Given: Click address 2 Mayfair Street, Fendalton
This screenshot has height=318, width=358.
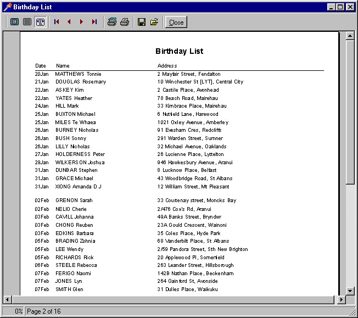Looking at the screenshot, I should pos(189,74).
